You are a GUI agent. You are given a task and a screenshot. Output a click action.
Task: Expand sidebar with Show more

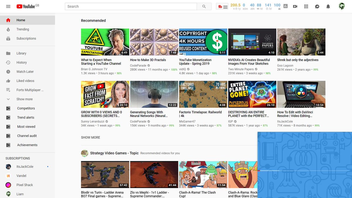pos(28,99)
